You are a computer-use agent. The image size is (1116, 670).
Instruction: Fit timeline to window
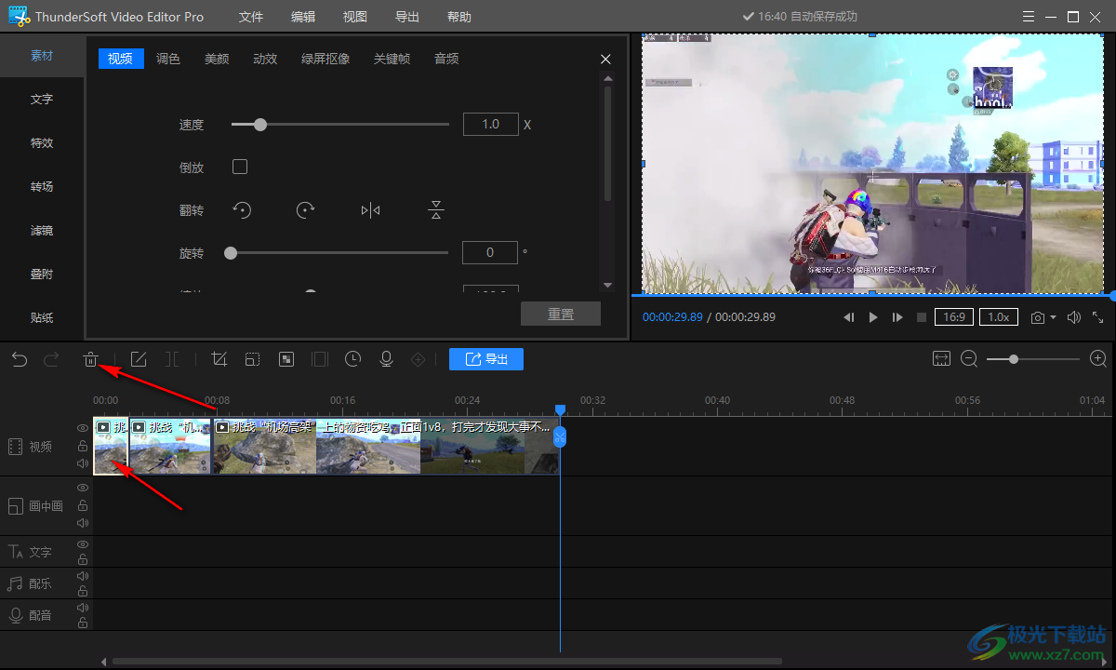(x=941, y=358)
